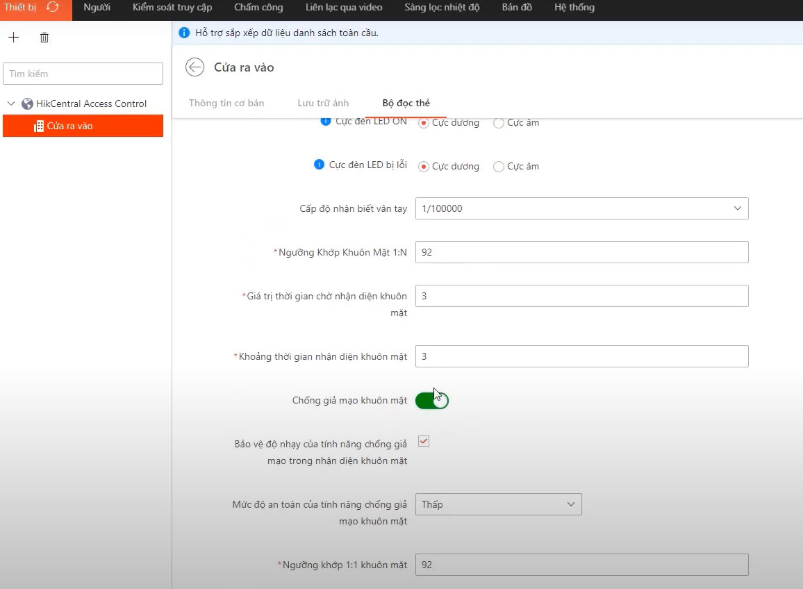Select Cửa ra vào in the device tree
The width and height of the screenshot is (803, 589).
pos(69,126)
